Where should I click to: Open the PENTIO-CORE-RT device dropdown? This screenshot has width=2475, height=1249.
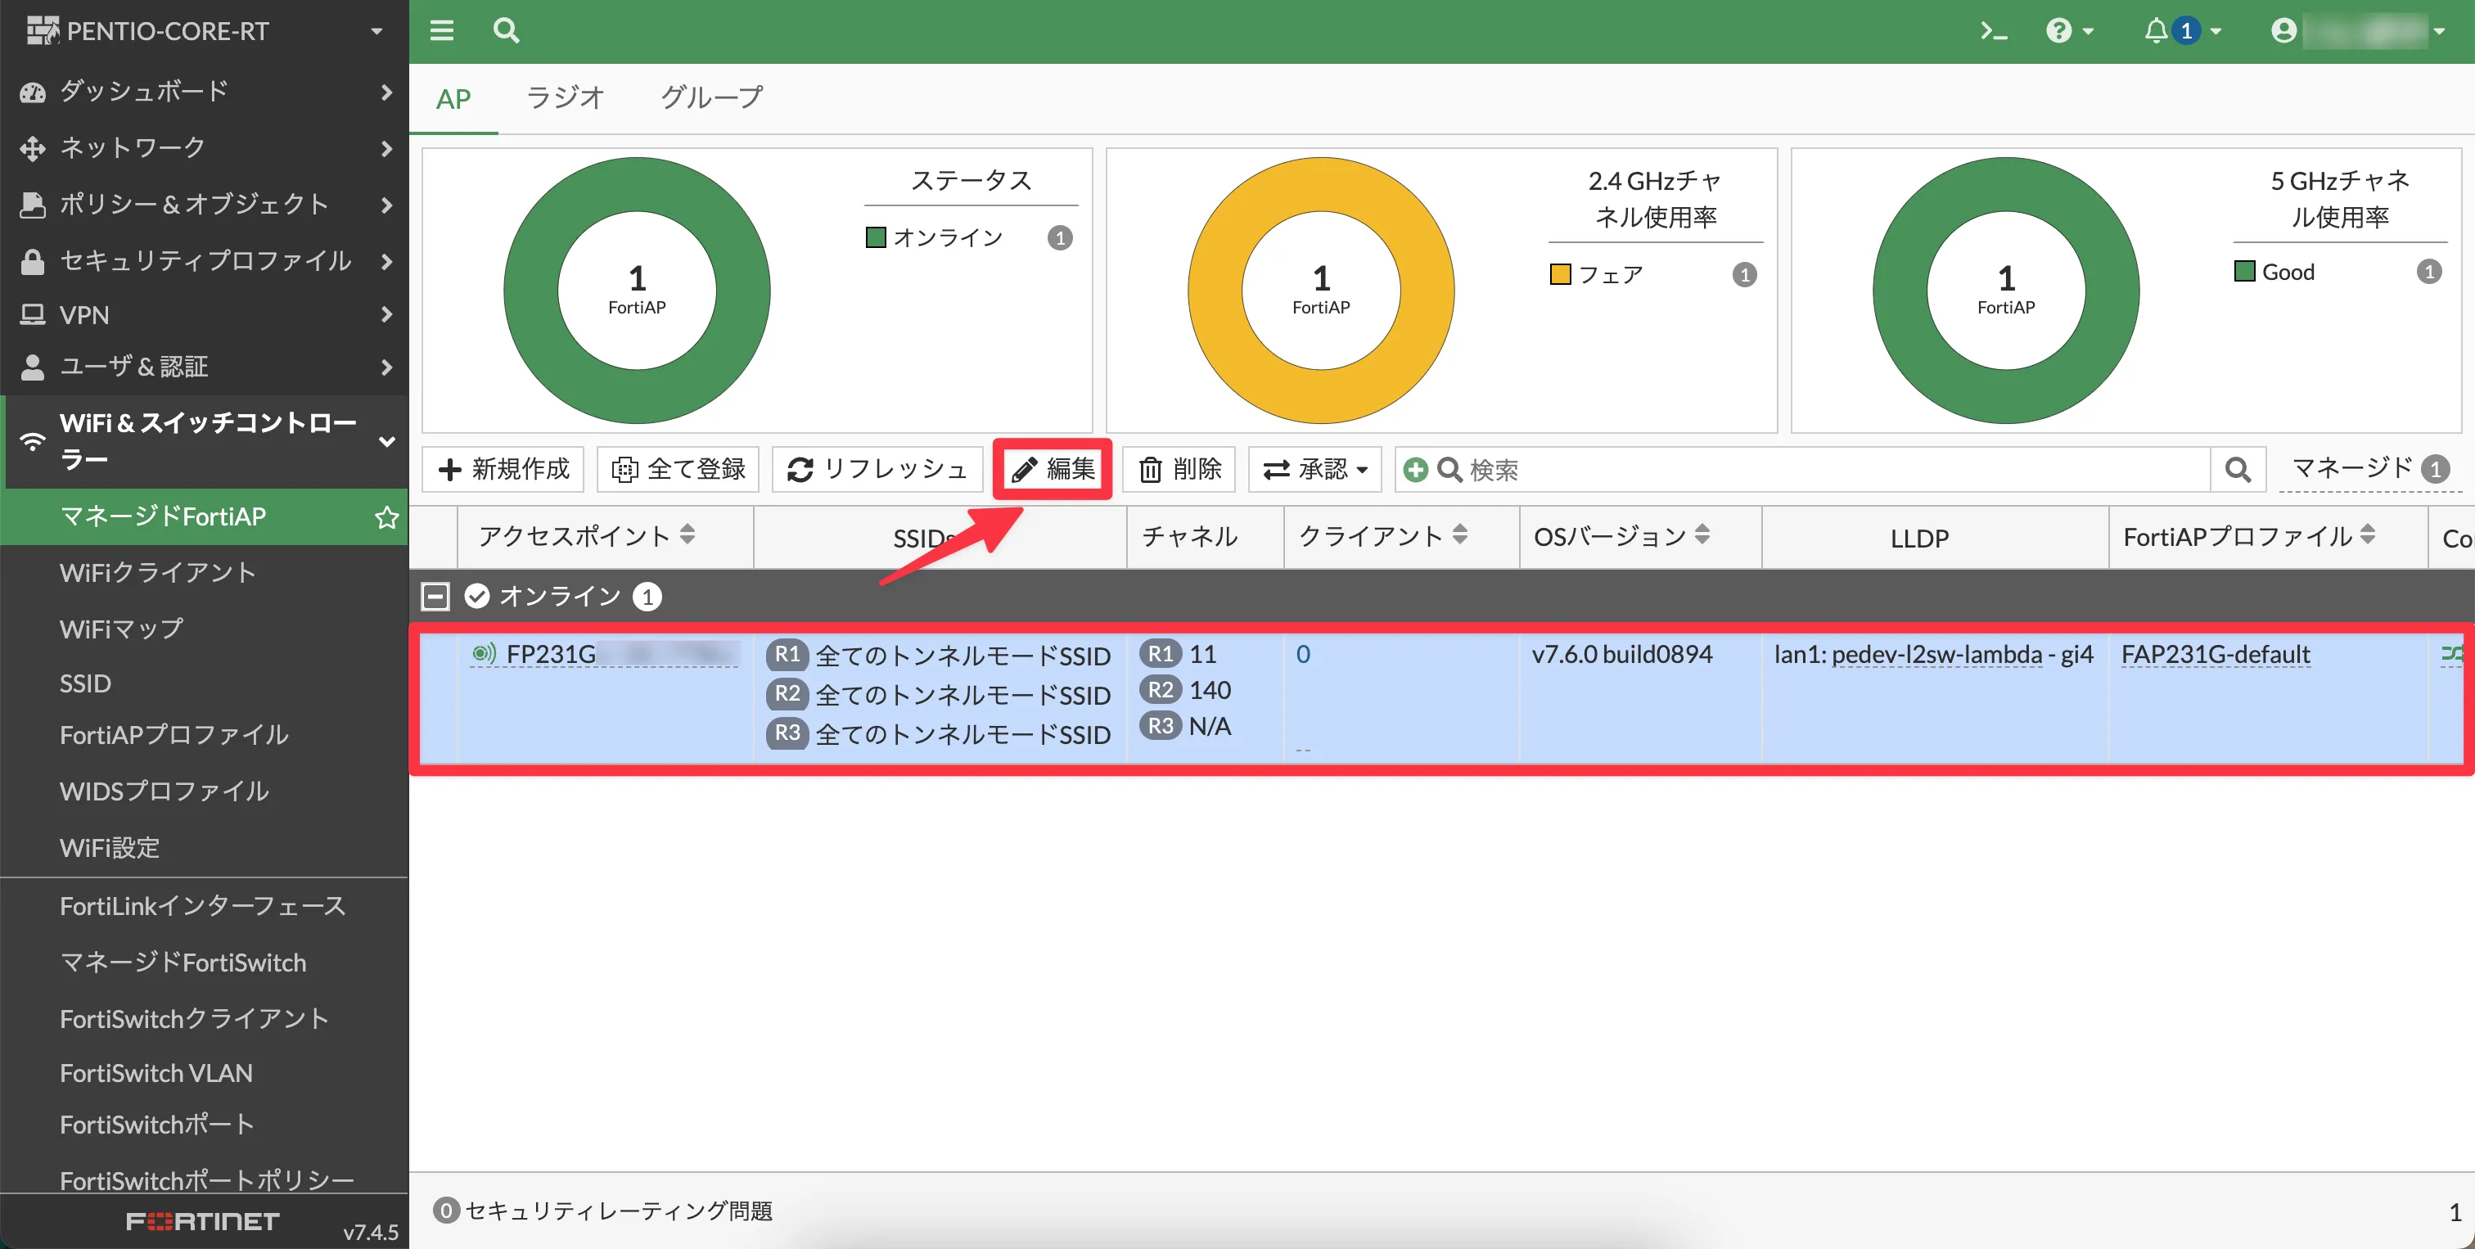(x=205, y=31)
